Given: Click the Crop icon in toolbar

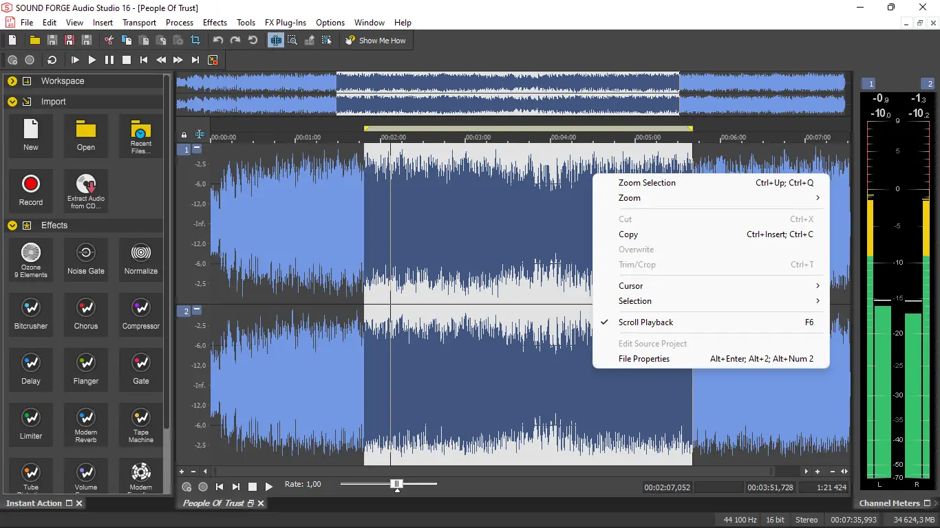Looking at the screenshot, I should [195, 41].
